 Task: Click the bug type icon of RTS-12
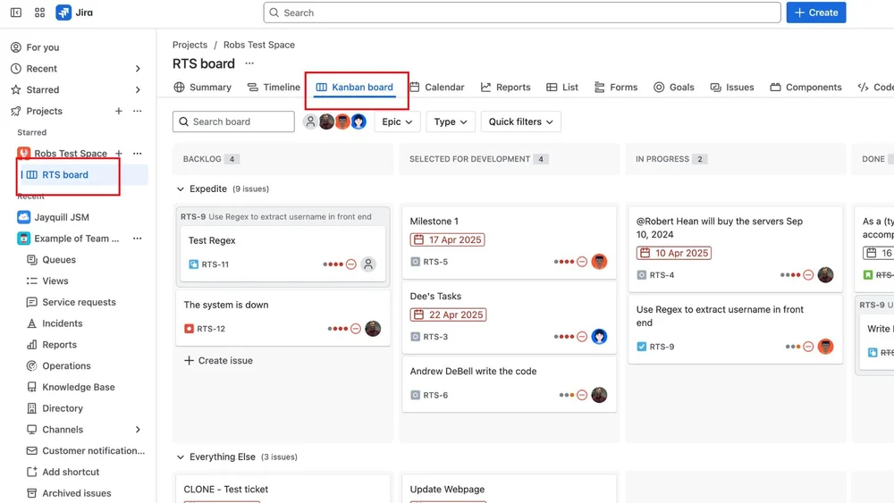click(189, 329)
